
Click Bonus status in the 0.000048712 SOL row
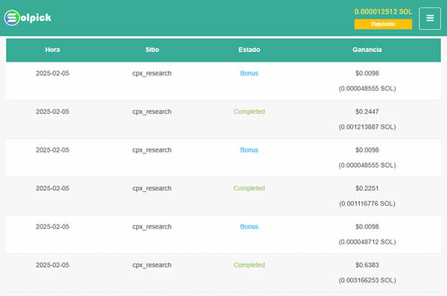point(249,227)
